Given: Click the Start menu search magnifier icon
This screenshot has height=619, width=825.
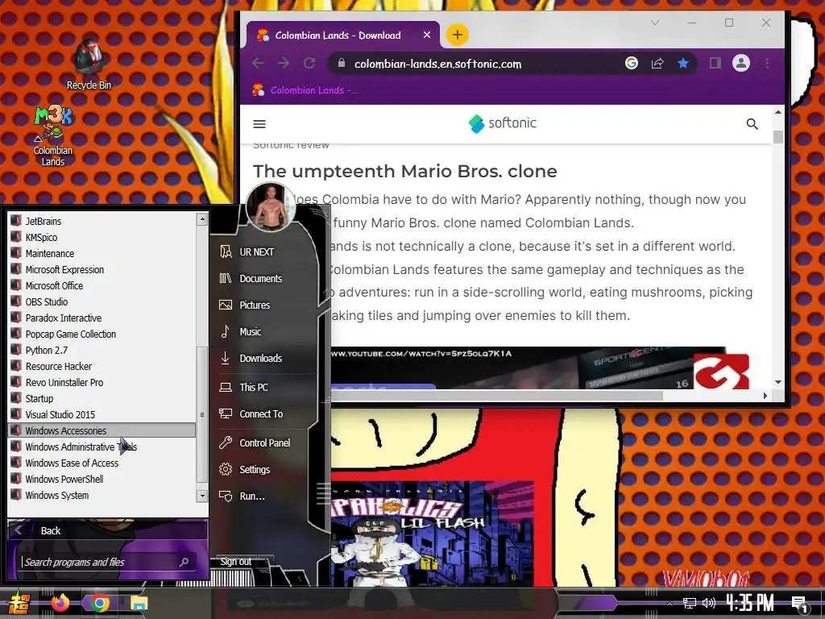Looking at the screenshot, I should 184,562.
